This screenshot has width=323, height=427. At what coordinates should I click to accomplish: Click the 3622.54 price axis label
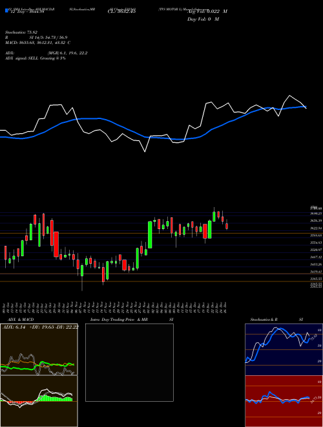point(316,228)
